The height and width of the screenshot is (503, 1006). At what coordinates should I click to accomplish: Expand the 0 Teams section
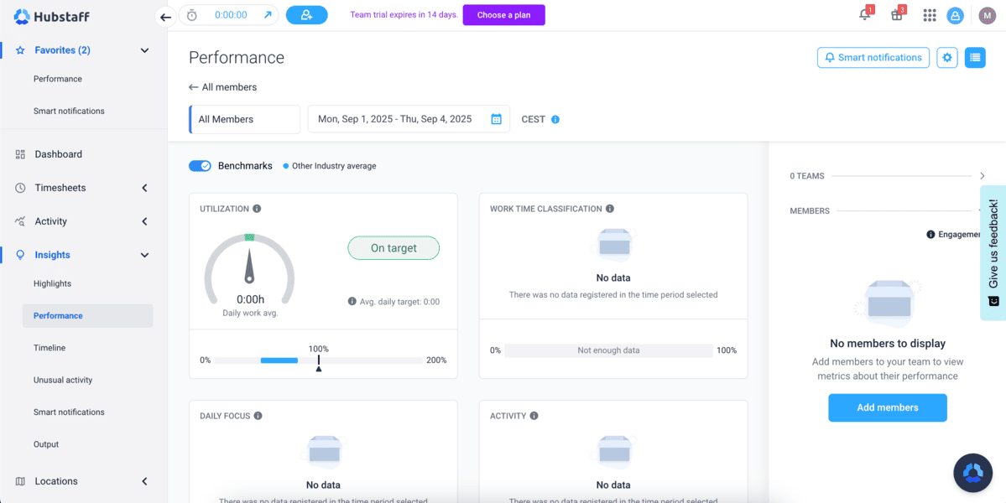coord(982,176)
